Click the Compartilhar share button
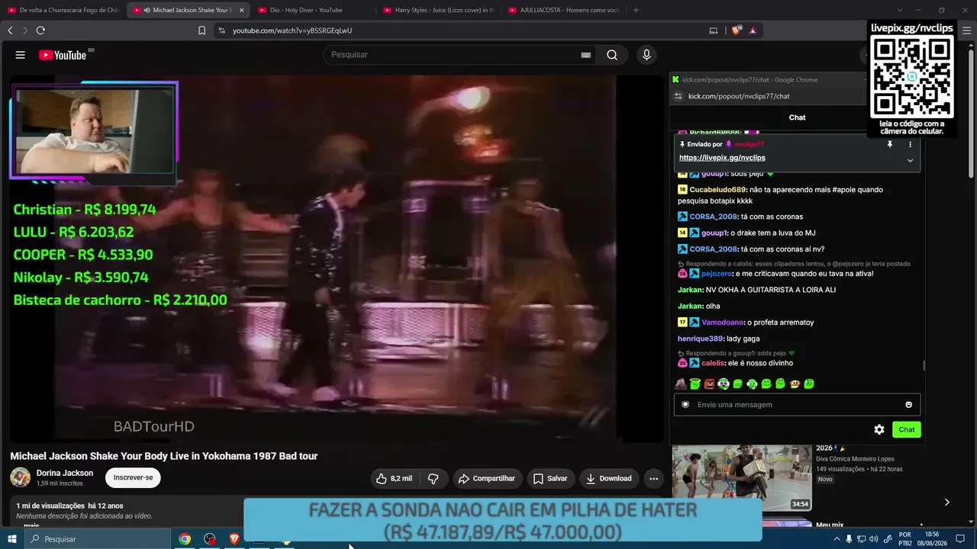The image size is (977, 549). (x=486, y=479)
